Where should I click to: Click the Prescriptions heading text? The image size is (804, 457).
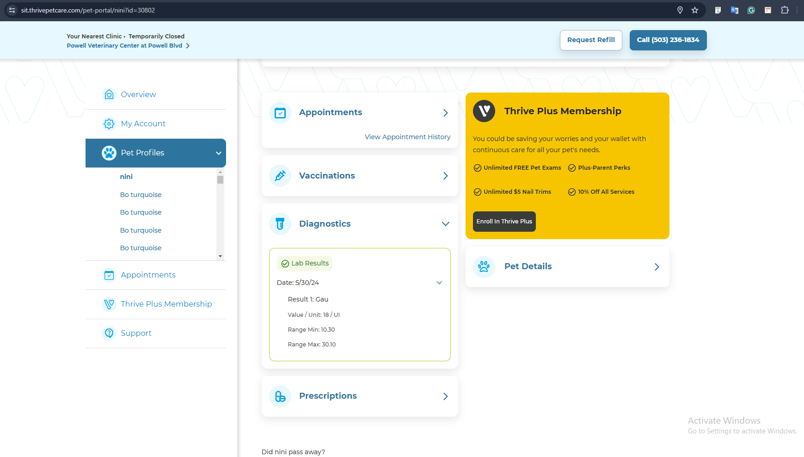tap(328, 396)
